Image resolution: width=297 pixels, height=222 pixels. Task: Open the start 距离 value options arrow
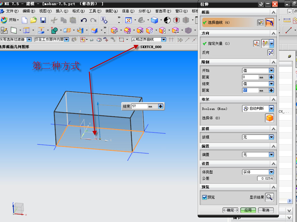(x=271, y=77)
